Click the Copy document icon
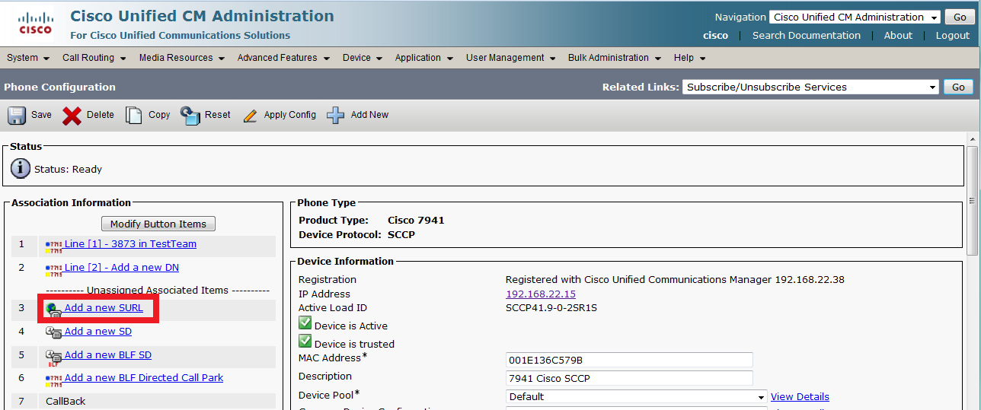 click(x=134, y=115)
